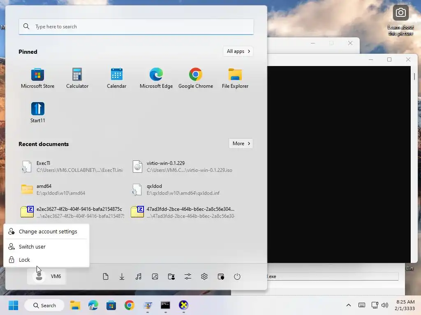The width and height of the screenshot is (421, 315).
Task: Open Microsoft Store from the taskbar
Action: (111, 305)
